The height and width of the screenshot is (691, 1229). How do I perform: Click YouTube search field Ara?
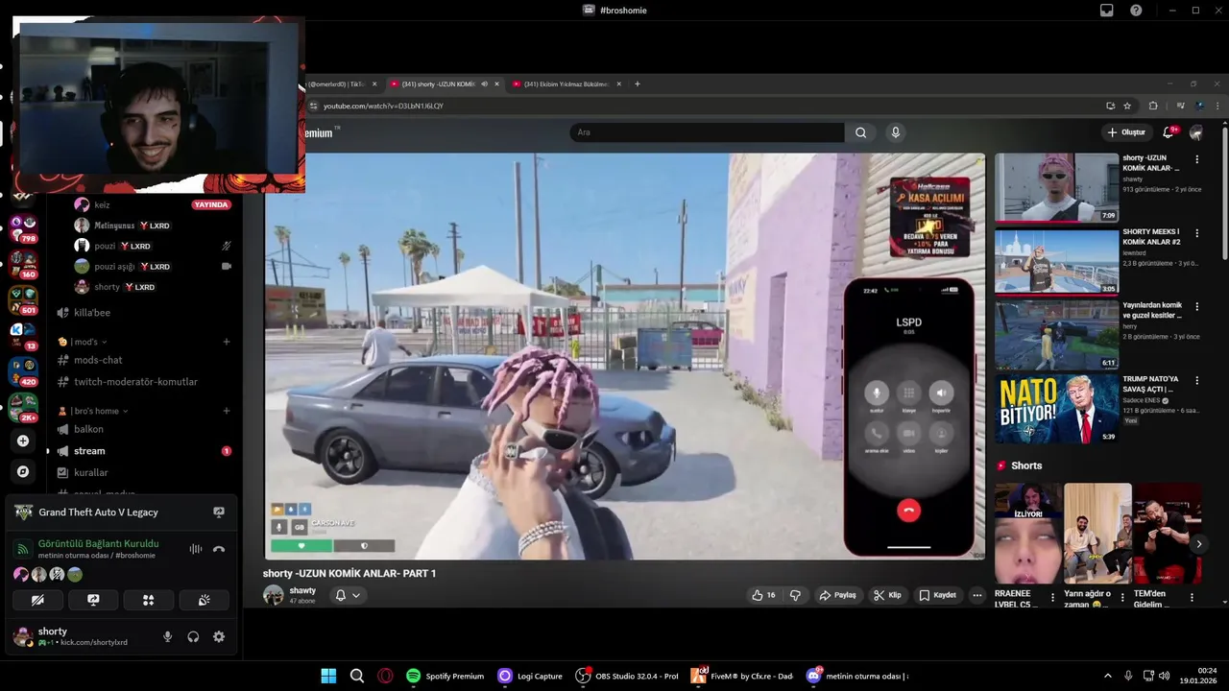tap(707, 132)
